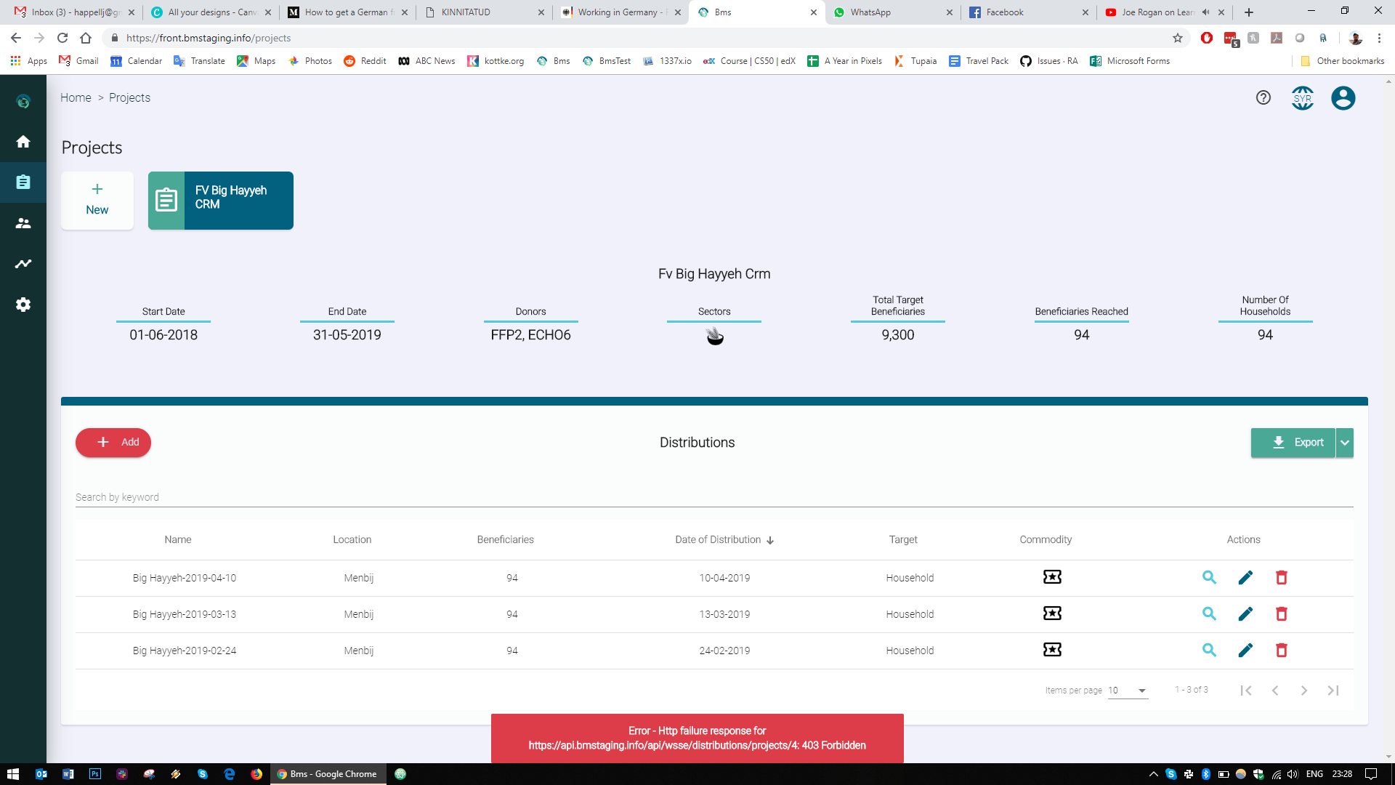Click the Search by keyword field
Screen dimensions: 1395x785
[218, 497]
